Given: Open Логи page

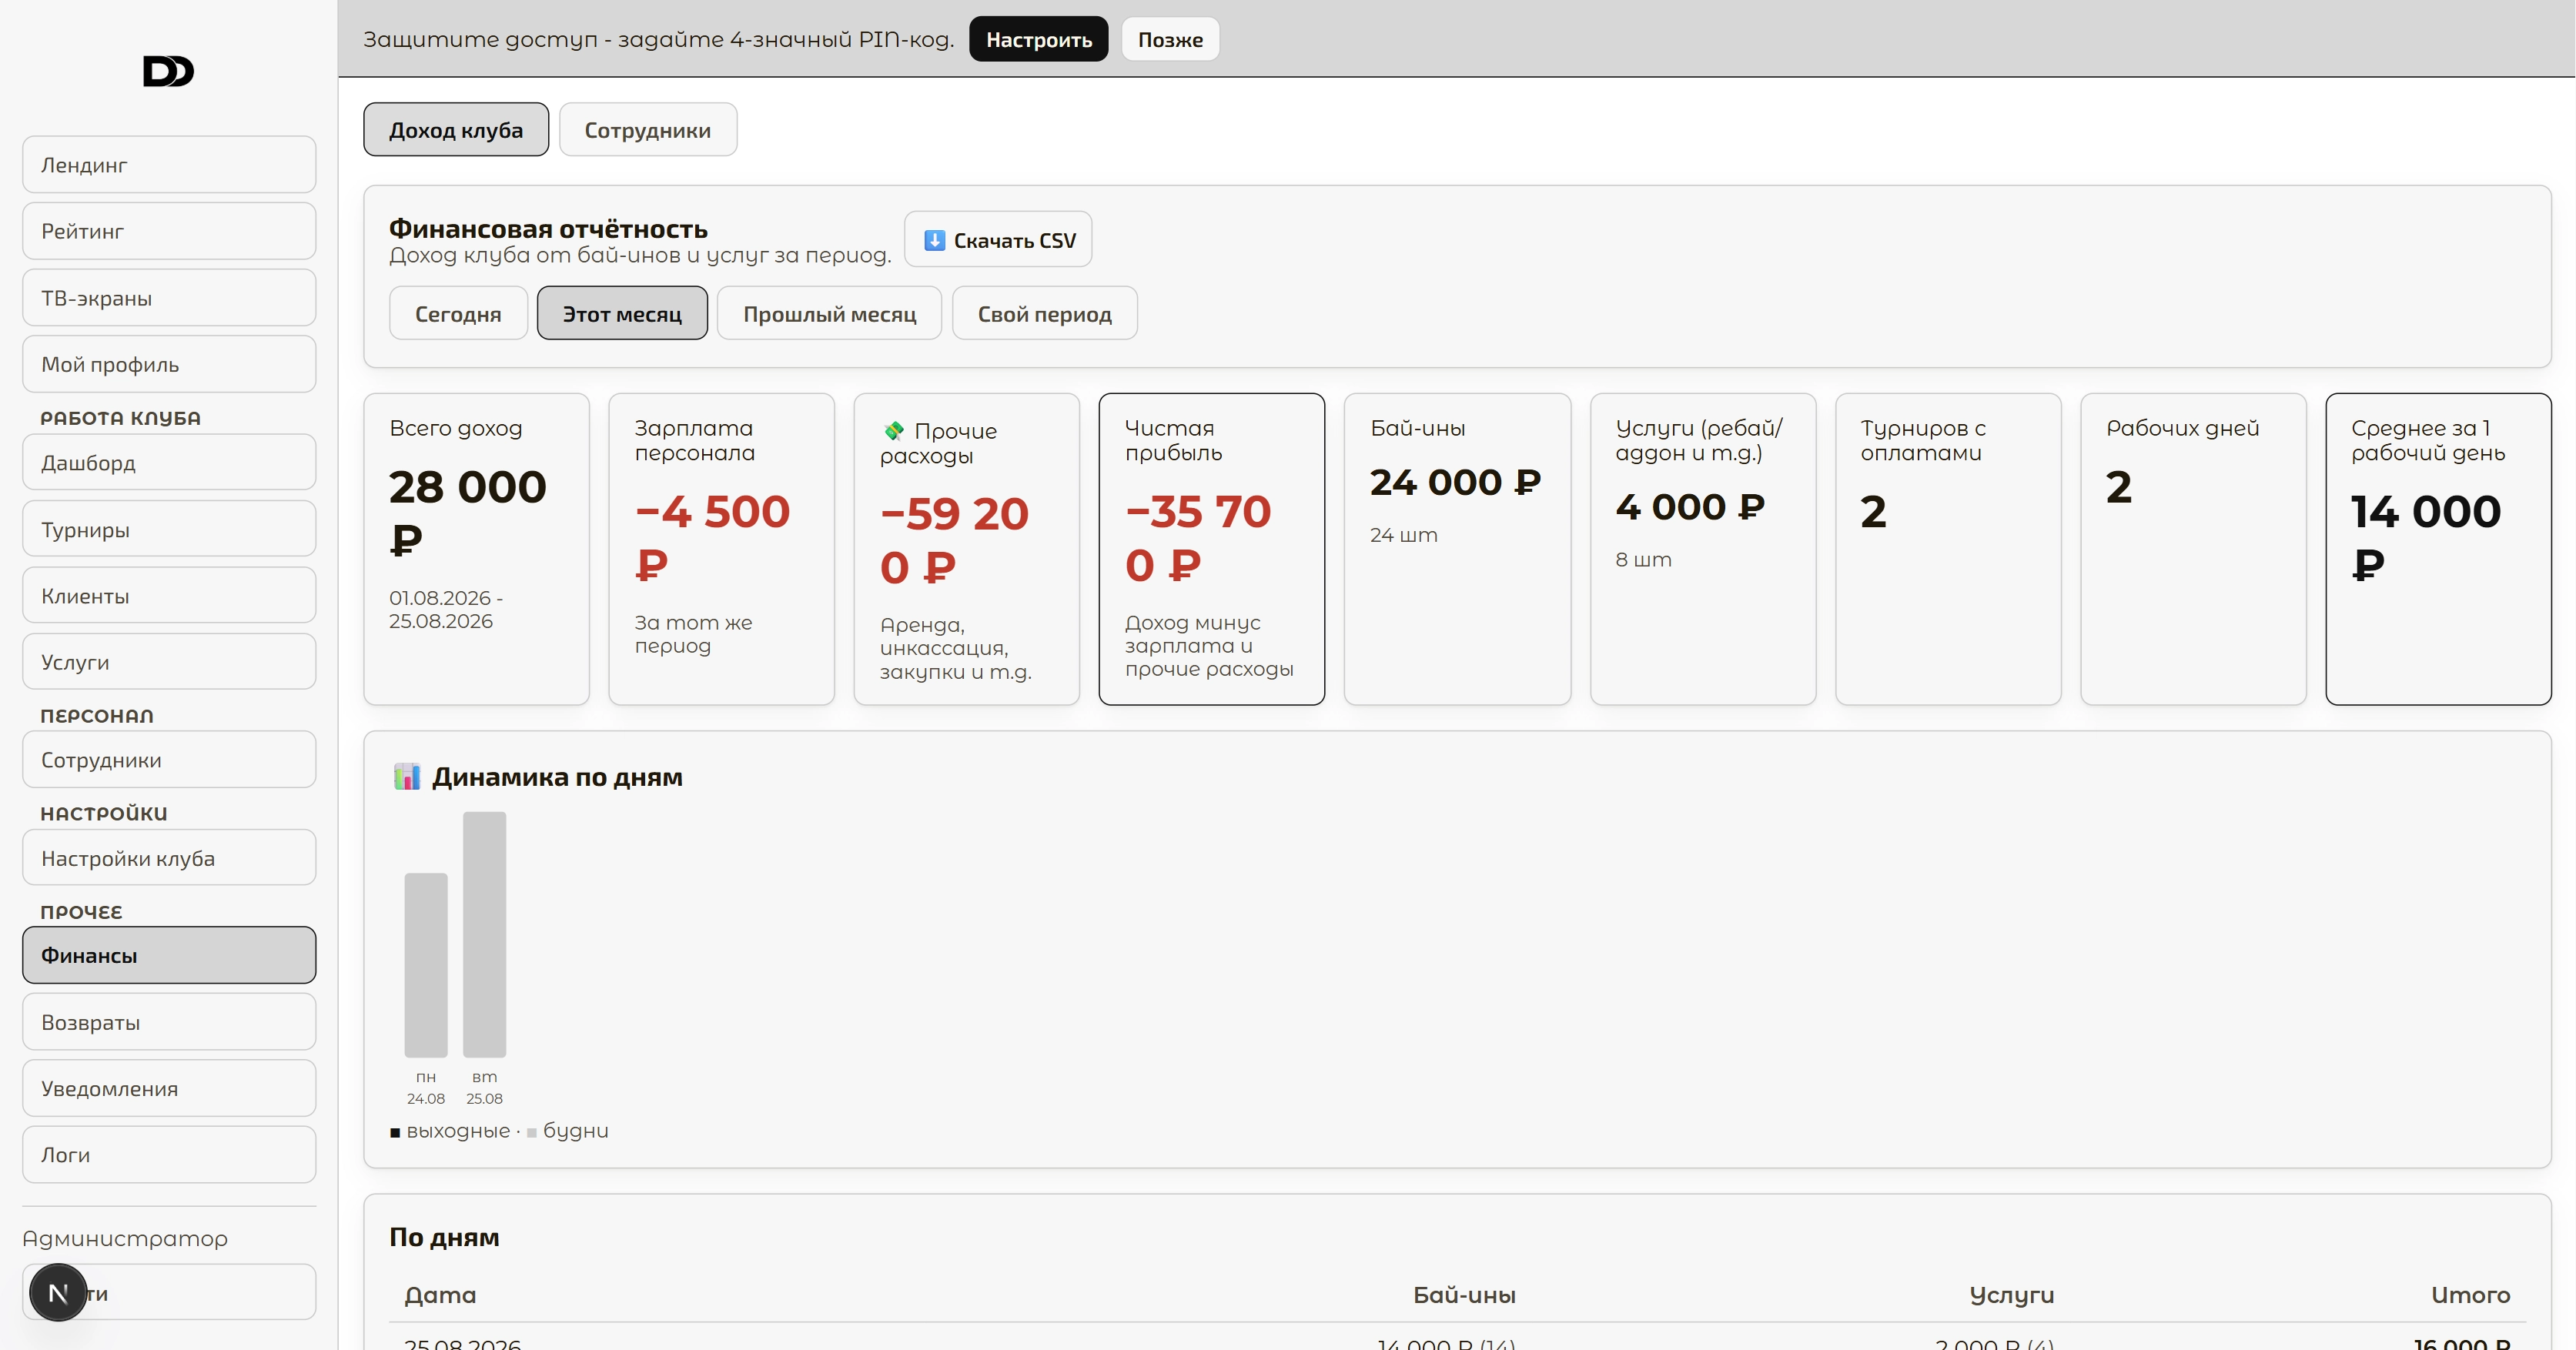Looking at the screenshot, I should [x=169, y=1154].
